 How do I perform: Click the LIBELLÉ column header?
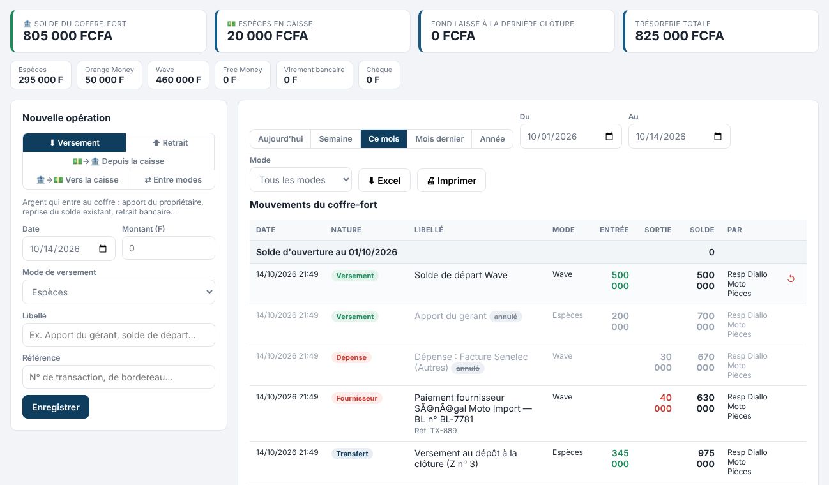pyautogui.click(x=429, y=230)
